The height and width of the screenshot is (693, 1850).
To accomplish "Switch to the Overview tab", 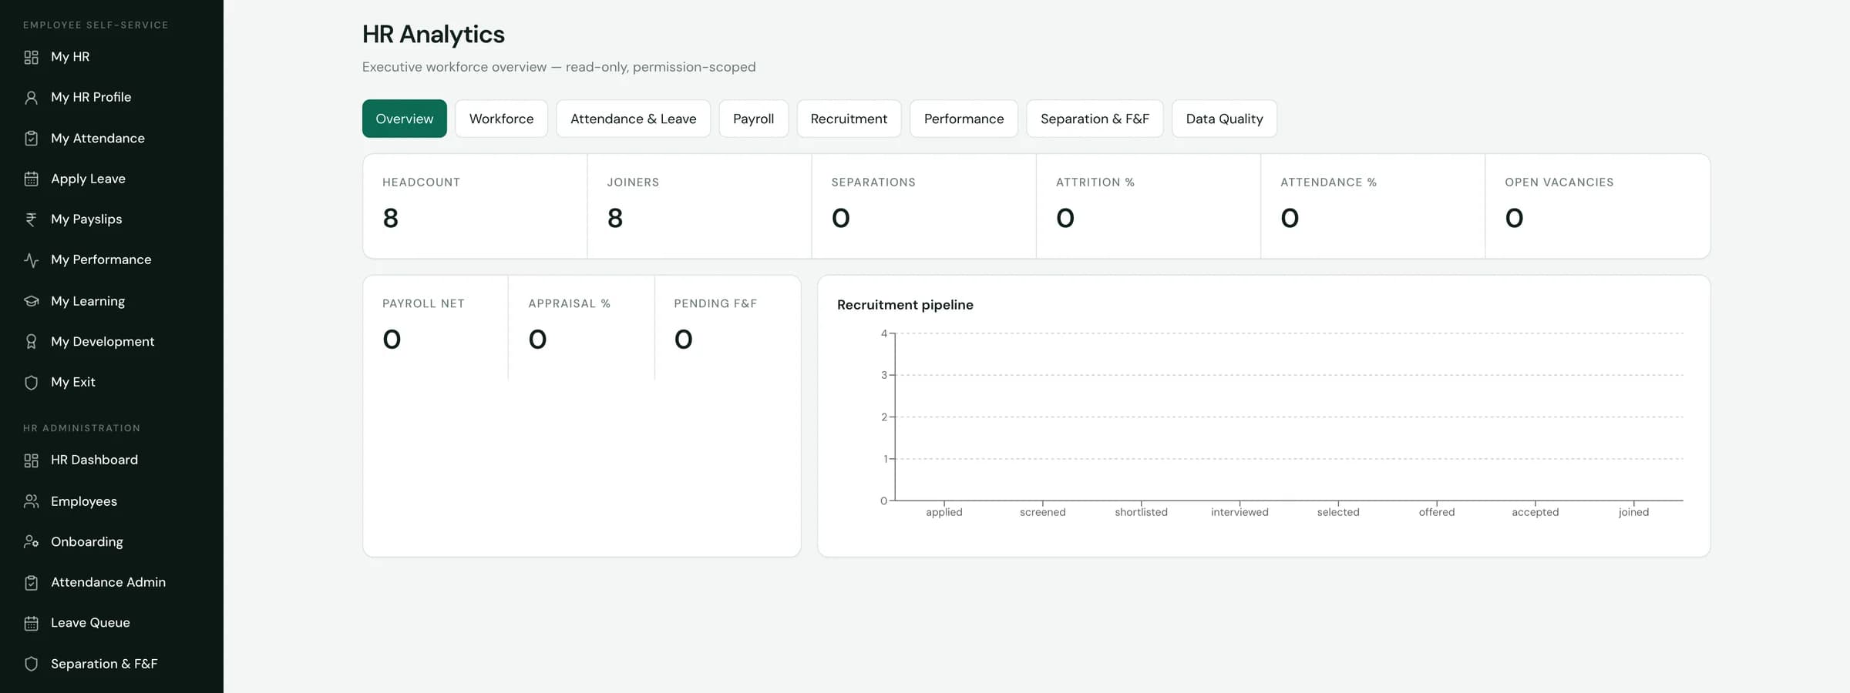I will (405, 119).
